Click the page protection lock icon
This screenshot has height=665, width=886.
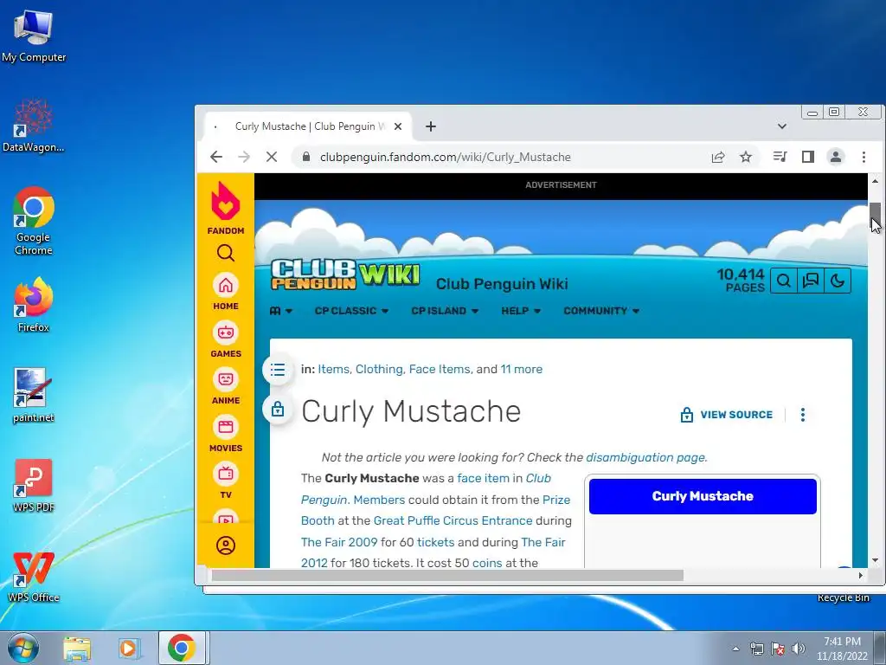click(x=278, y=409)
